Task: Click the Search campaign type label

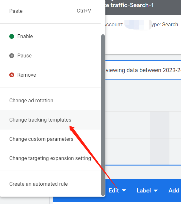Action: pos(170,24)
